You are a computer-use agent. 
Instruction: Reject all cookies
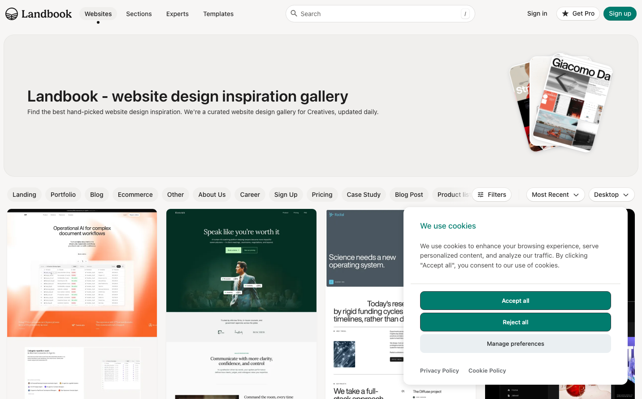(x=515, y=322)
